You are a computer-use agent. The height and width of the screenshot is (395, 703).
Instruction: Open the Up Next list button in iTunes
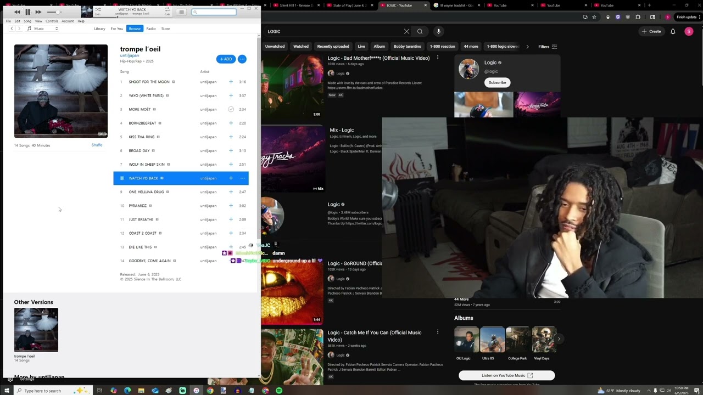[181, 12]
